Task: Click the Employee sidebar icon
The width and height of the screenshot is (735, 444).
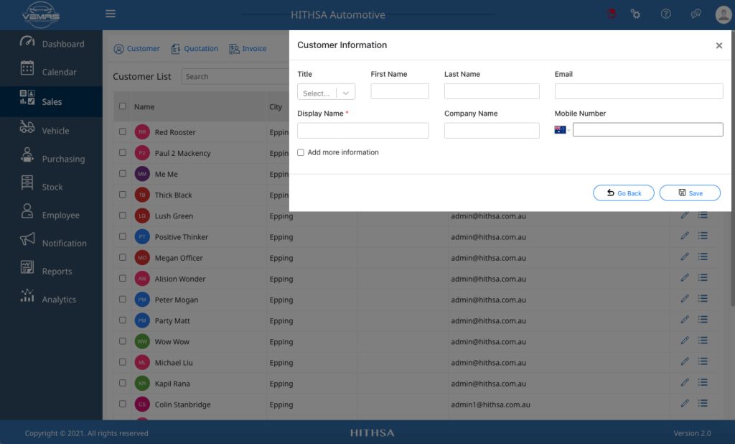Action: (27, 211)
